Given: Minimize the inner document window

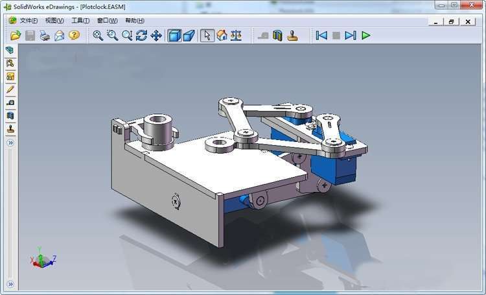Looking at the screenshot, I should point(436,21).
